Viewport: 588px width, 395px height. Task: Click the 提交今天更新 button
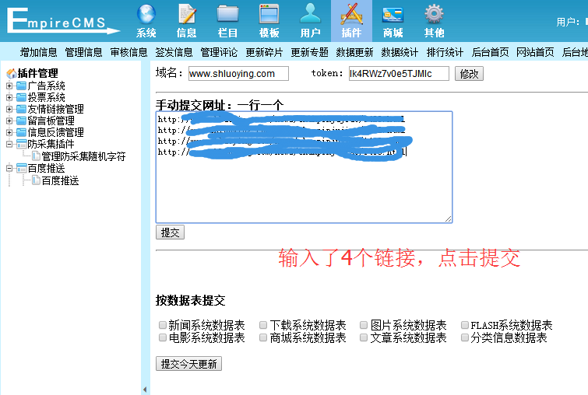click(188, 364)
